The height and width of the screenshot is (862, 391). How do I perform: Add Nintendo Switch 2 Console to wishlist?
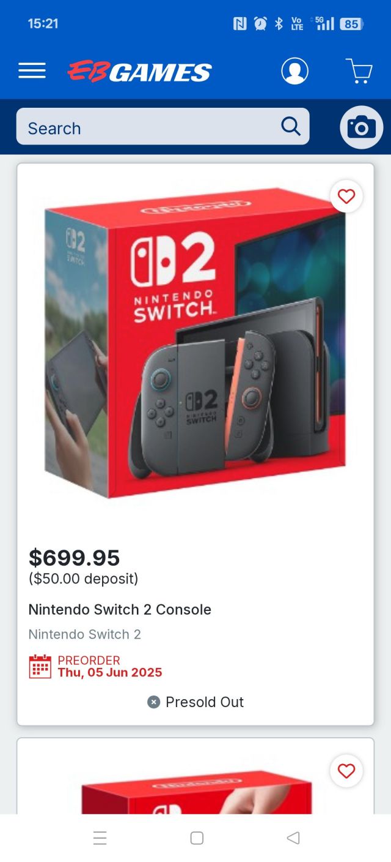[346, 197]
